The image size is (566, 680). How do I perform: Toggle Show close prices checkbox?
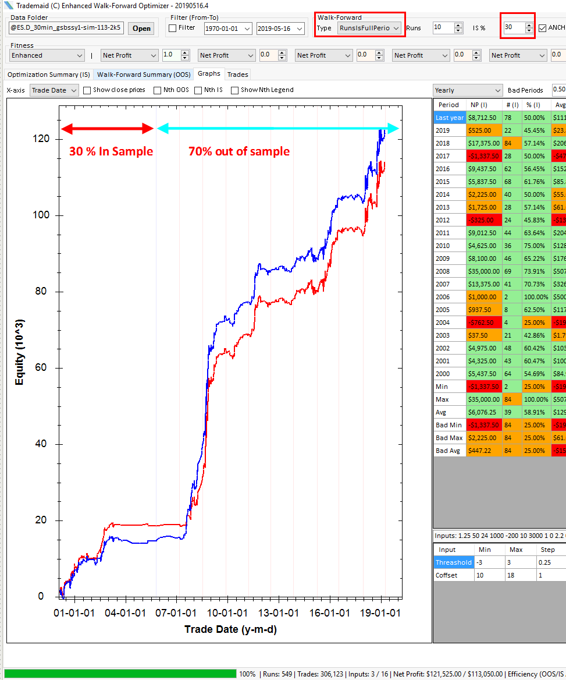[87, 90]
